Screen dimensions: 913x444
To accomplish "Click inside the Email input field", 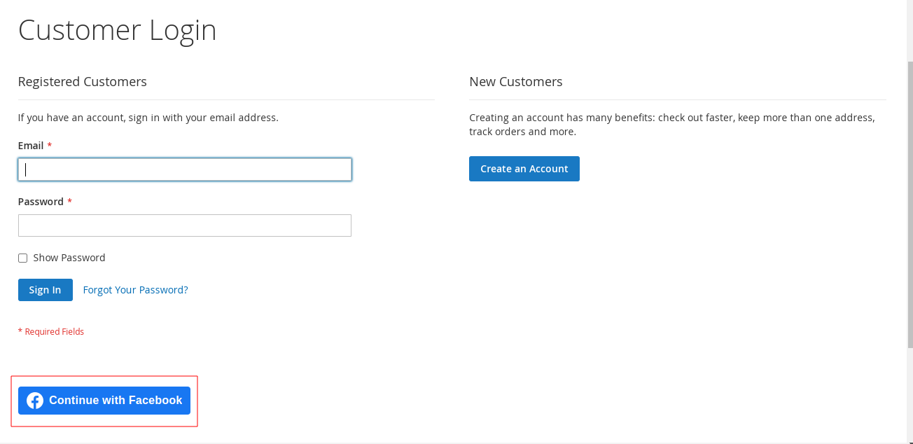I will pyautogui.click(x=184, y=169).
